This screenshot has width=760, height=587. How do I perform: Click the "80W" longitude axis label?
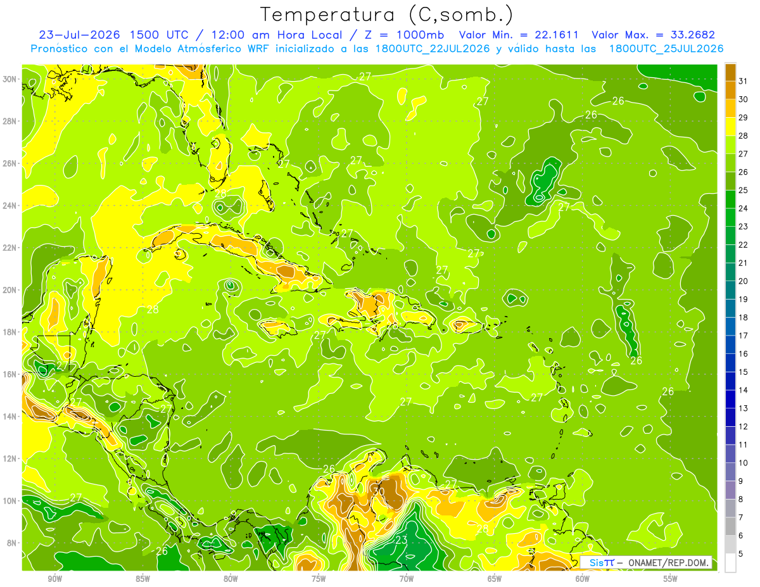[x=231, y=579]
